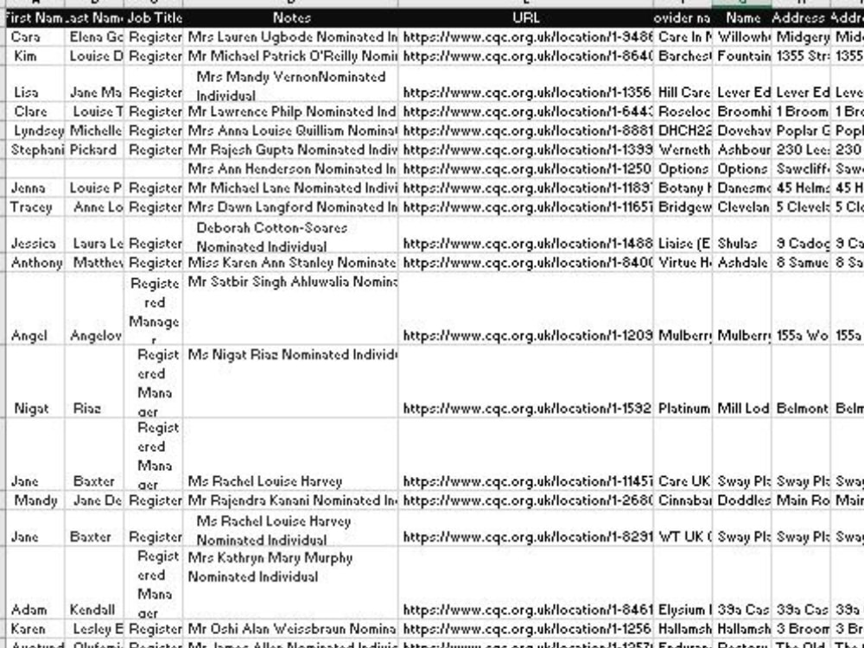Click note Mr Oshi Alan Weissbraun
This screenshot has height=648, width=864.
(x=290, y=629)
